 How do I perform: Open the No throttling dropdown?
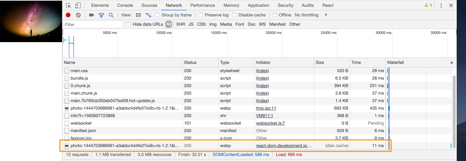coord(311,15)
